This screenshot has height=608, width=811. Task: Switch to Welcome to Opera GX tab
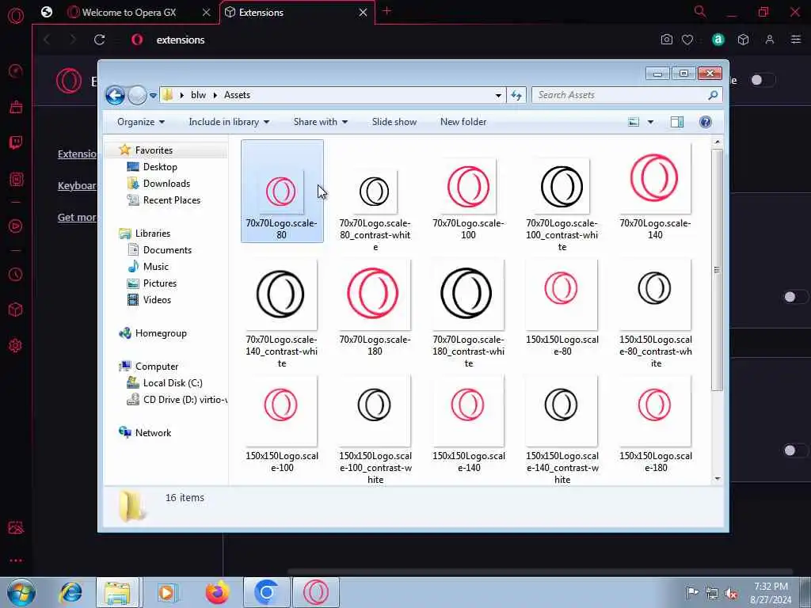pos(129,13)
